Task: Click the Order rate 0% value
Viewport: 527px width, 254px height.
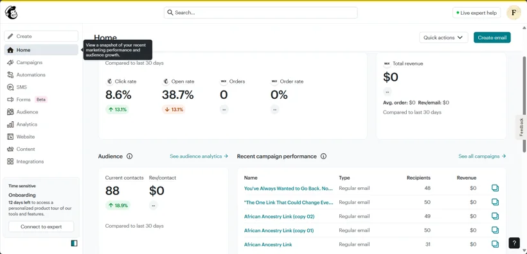Action: pos(279,96)
